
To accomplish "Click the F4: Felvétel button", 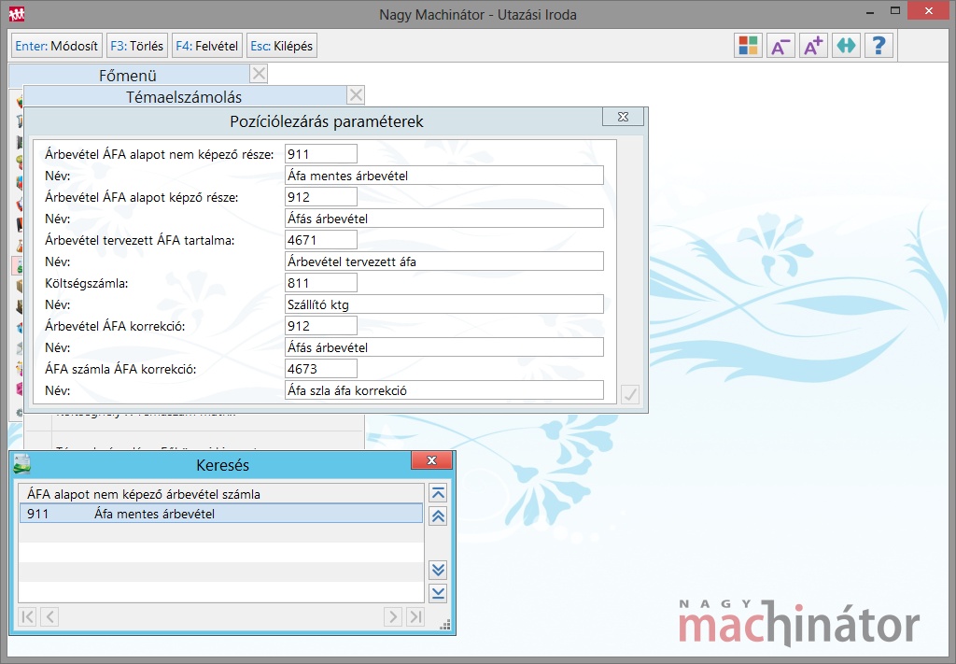I will point(207,46).
